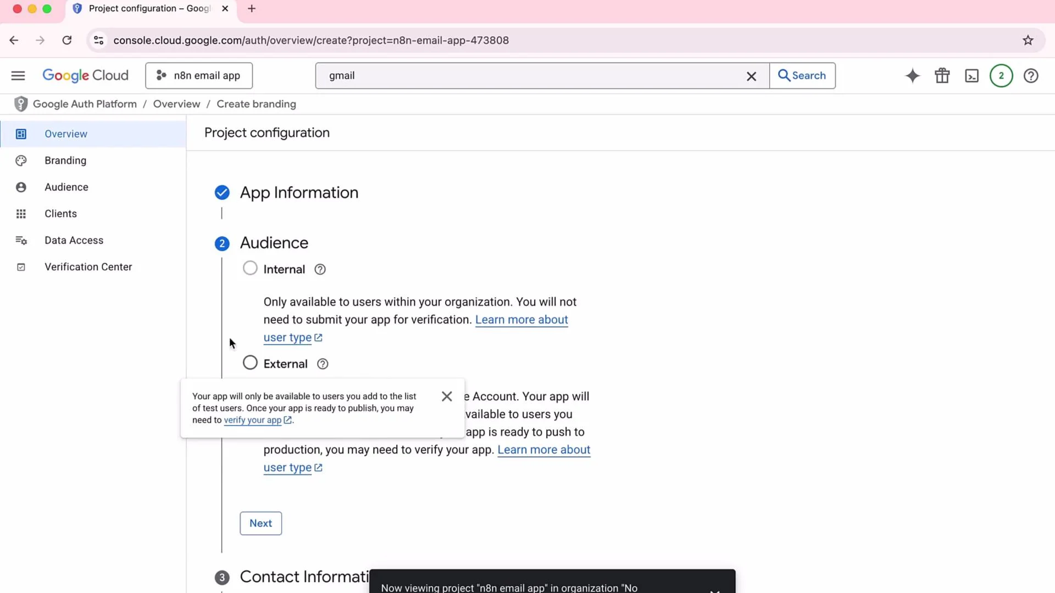Image resolution: width=1055 pixels, height=593 pixels.
Task: Click the address bar URL
Action: coord(311,40)
